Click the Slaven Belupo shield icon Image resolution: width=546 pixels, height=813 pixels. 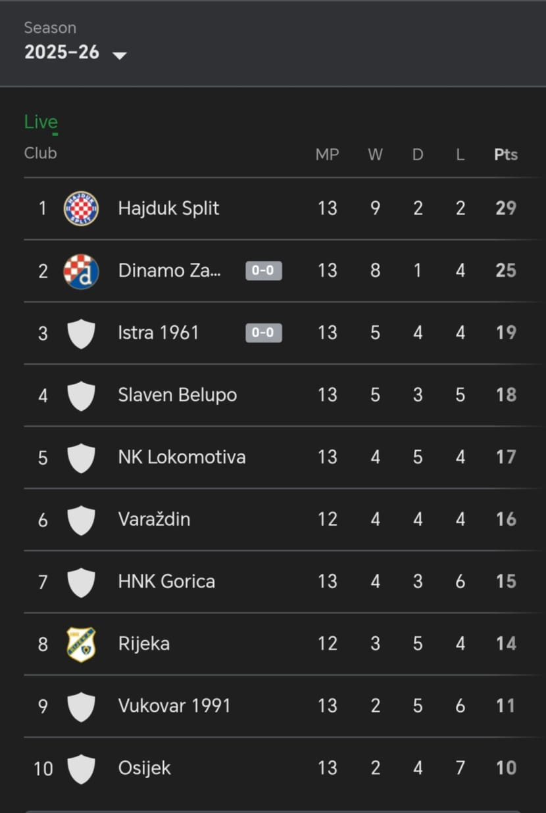[81, 396]
